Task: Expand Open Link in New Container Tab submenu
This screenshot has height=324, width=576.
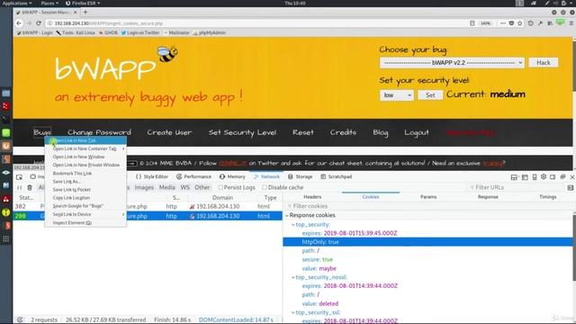Action: [85, 148]
